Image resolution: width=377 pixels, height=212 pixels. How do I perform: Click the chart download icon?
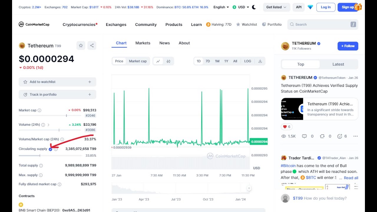point(260,61)
